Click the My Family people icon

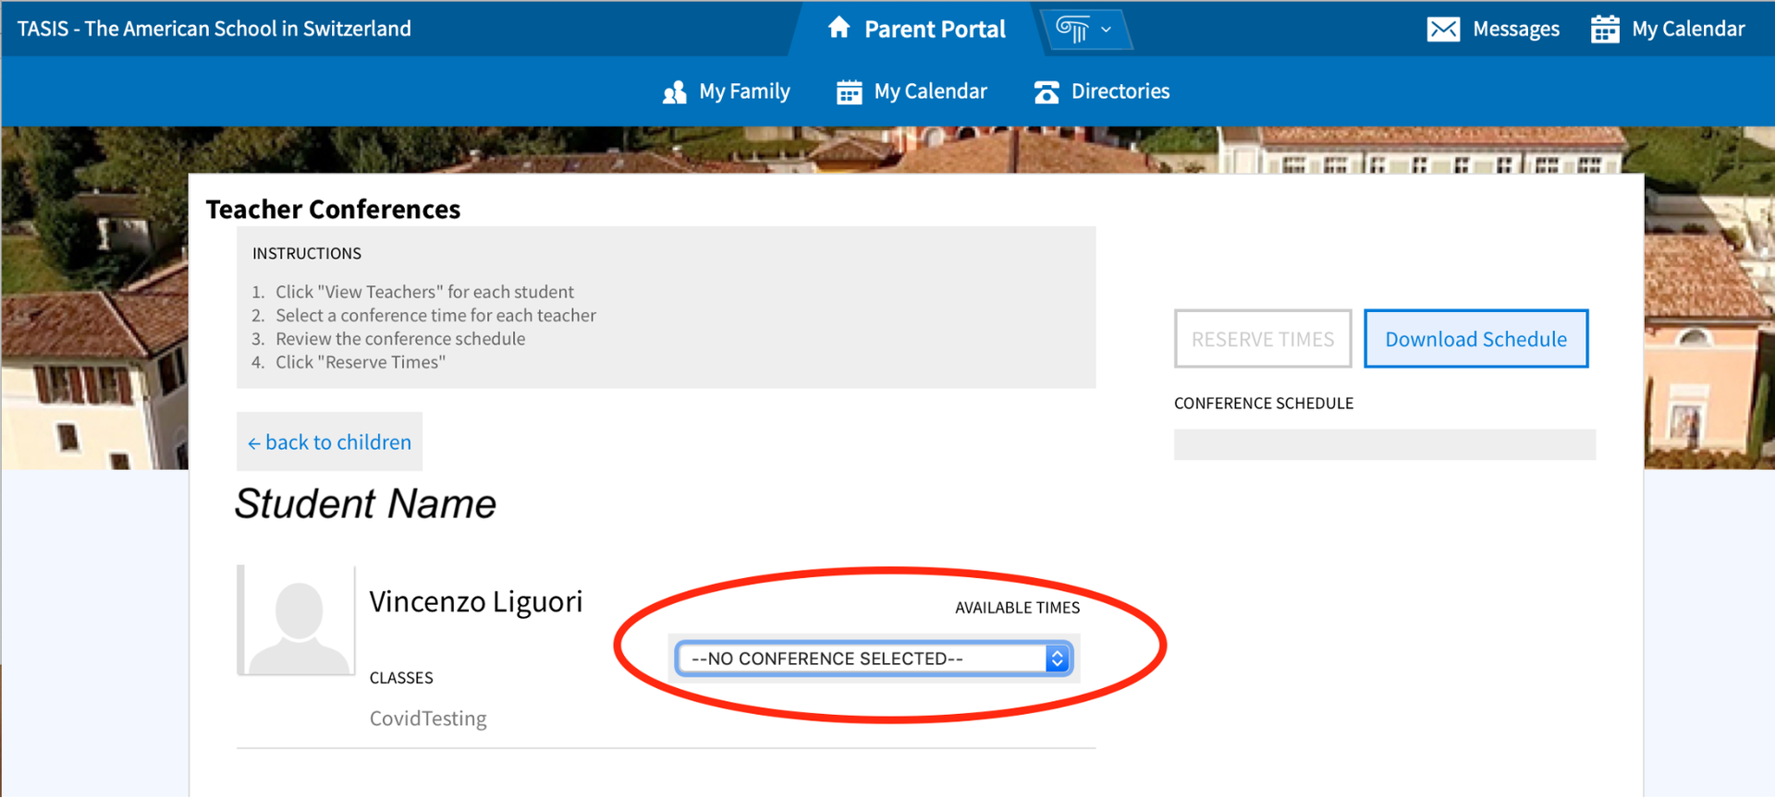click(x=675, y=92)
